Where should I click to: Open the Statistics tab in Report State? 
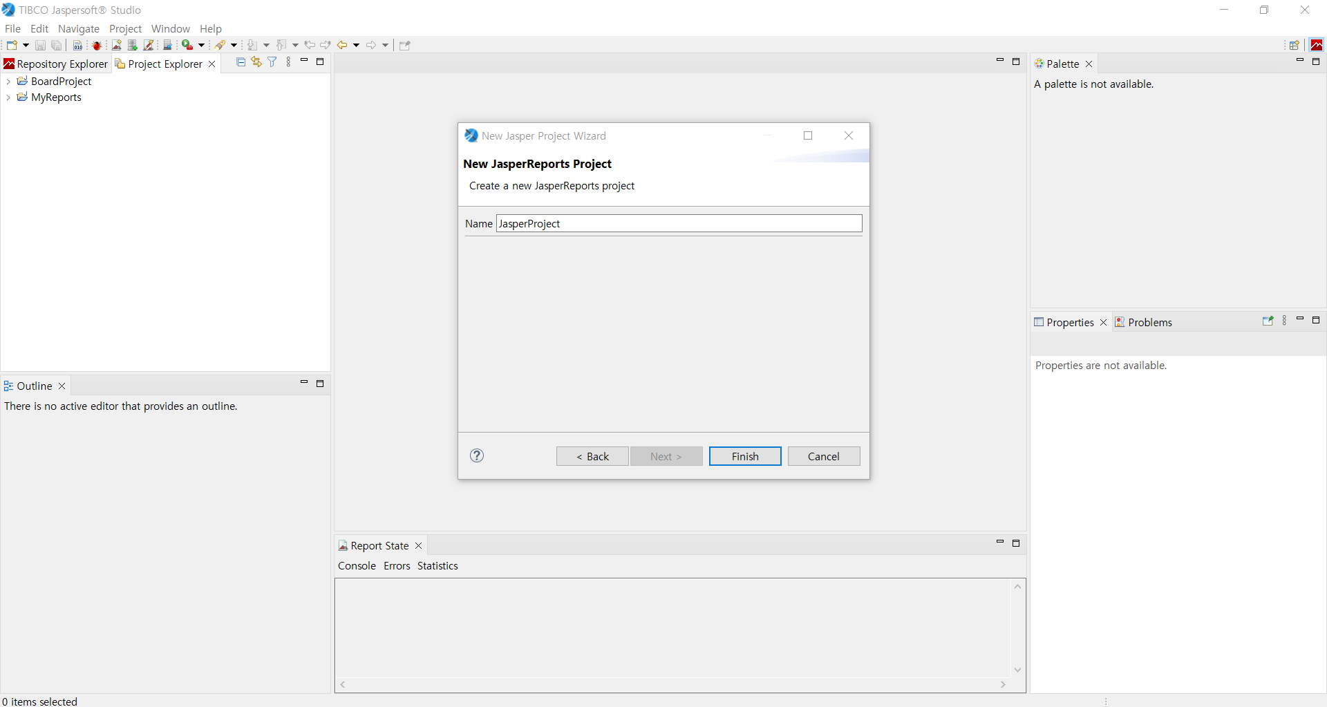click(x=437, y=566)
